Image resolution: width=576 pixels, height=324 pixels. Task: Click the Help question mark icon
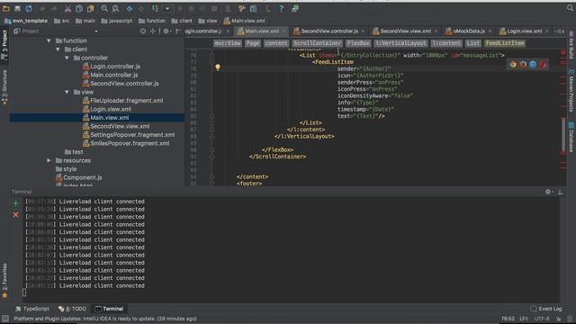click(281, 8)
